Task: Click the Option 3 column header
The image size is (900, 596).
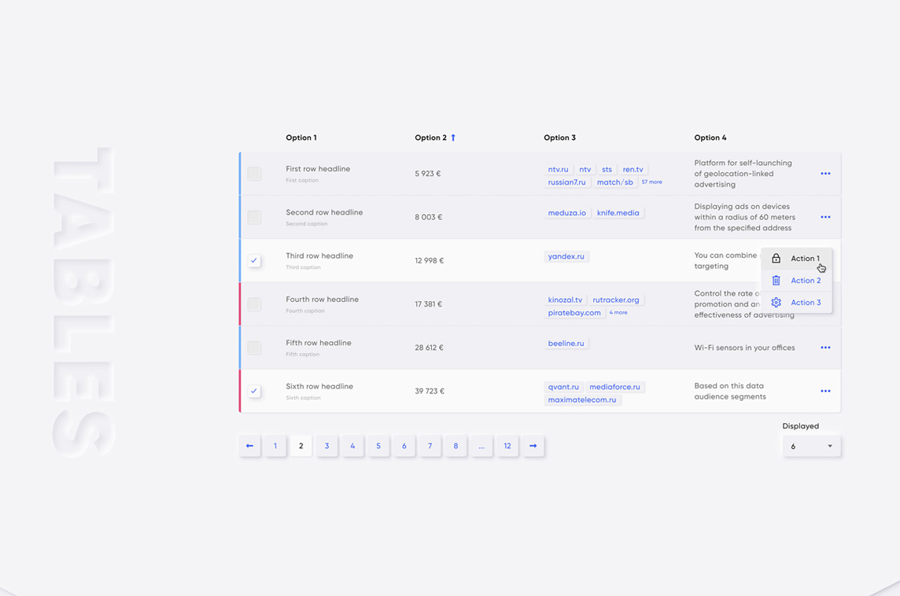Action: tap(559, 138)
